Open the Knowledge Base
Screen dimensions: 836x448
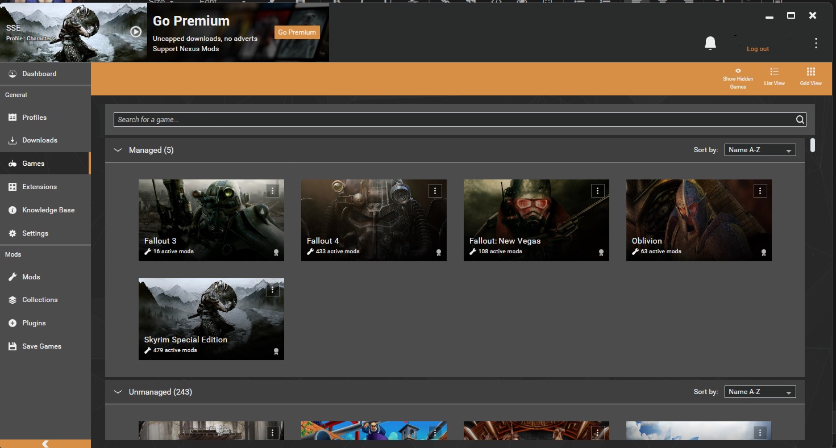click(x=45, y=210)
